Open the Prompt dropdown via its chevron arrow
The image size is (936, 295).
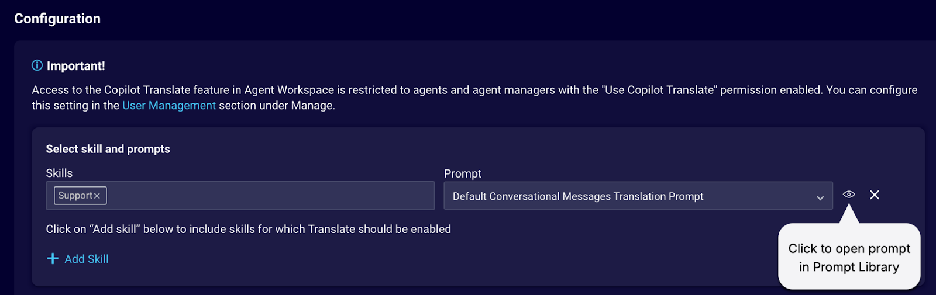(x=820, y=197)
